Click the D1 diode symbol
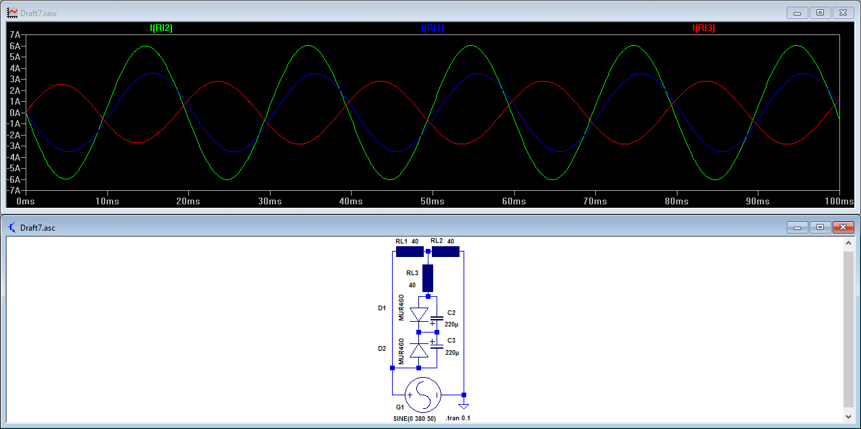Image resolution: width=861 pixels, height=429 pixels. point(419,314)
